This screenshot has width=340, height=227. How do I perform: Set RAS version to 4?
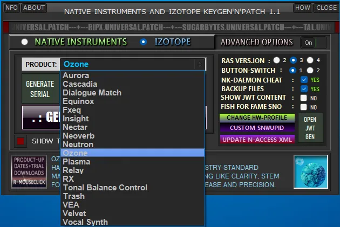310,60
